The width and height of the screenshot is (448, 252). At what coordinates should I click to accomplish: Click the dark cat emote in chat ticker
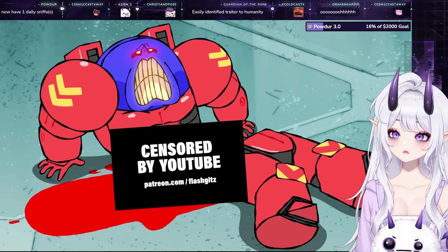pyautogui.click(x=96, y=13)
